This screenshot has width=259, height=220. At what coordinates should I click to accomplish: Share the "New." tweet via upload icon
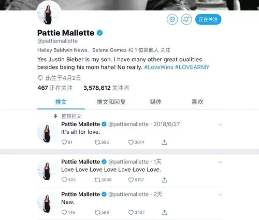[164, 212]
